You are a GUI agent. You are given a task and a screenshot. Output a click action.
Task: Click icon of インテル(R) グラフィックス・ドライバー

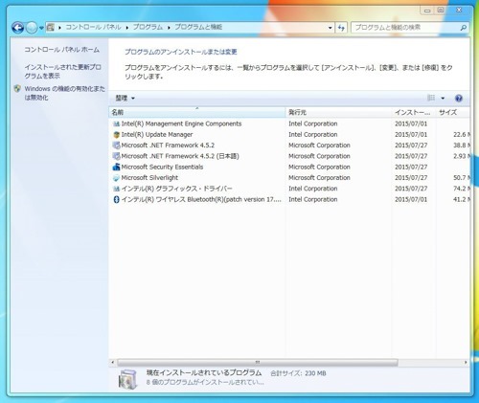(x=116, y=189)
